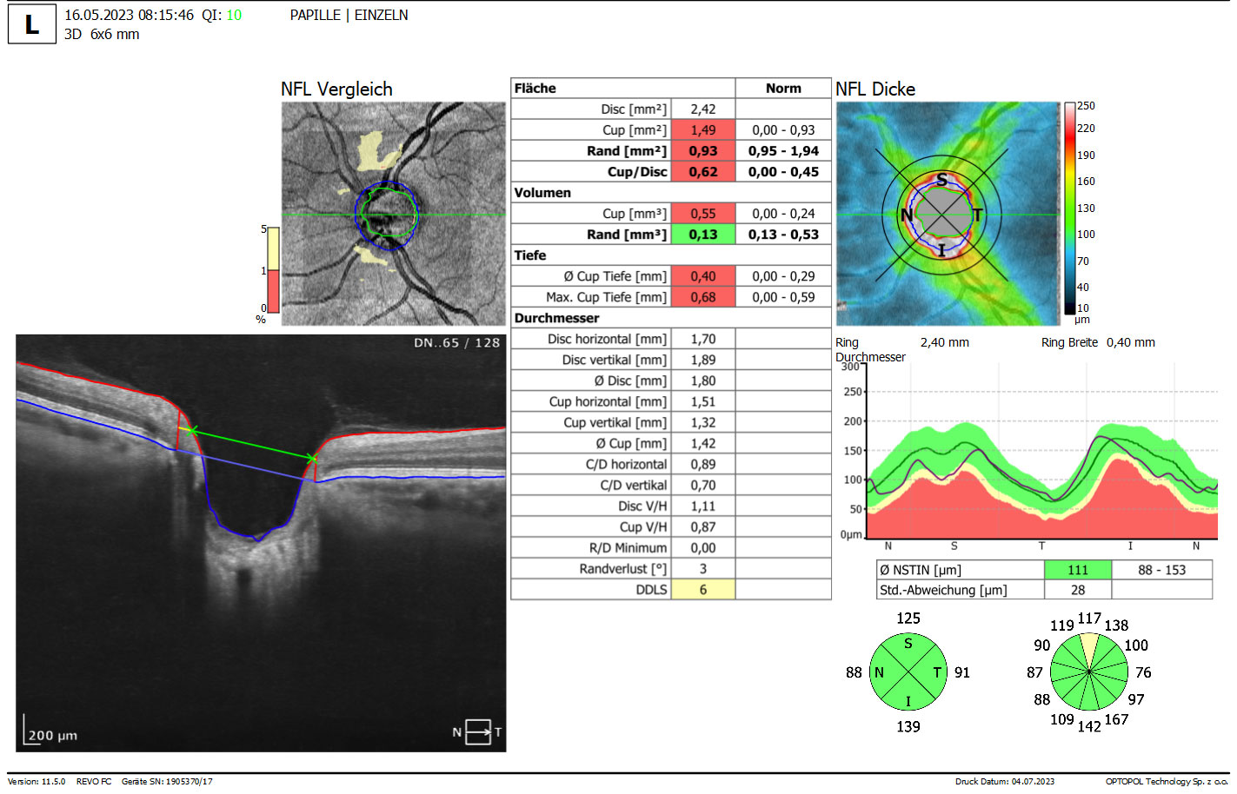Click the superior quadrant value 125
Viewport: 1237px width, 794px height.
point(908,619)
